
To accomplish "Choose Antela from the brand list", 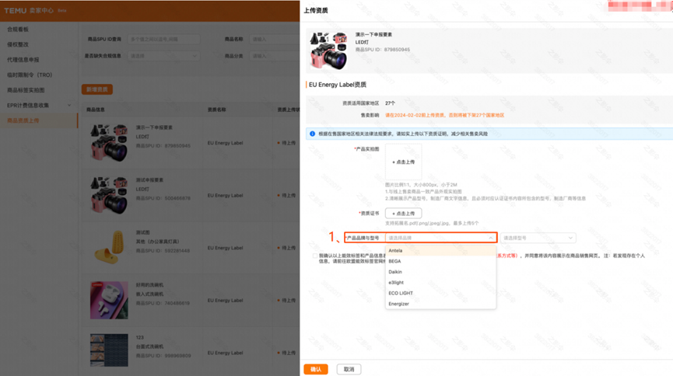I will 441,250.
